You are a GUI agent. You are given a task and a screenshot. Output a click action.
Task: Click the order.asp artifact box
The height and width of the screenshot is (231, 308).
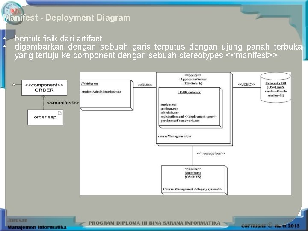pyautogui.click(x=45, y=117)
